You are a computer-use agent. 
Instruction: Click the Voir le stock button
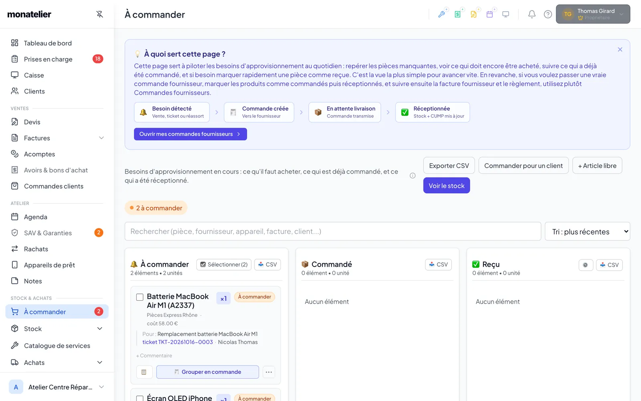coord(447,186)
